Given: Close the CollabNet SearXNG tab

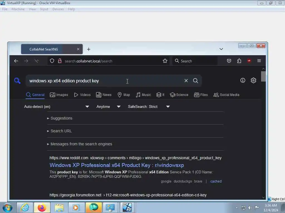Looking at the screenshot, I should click(x=78, y=49).
